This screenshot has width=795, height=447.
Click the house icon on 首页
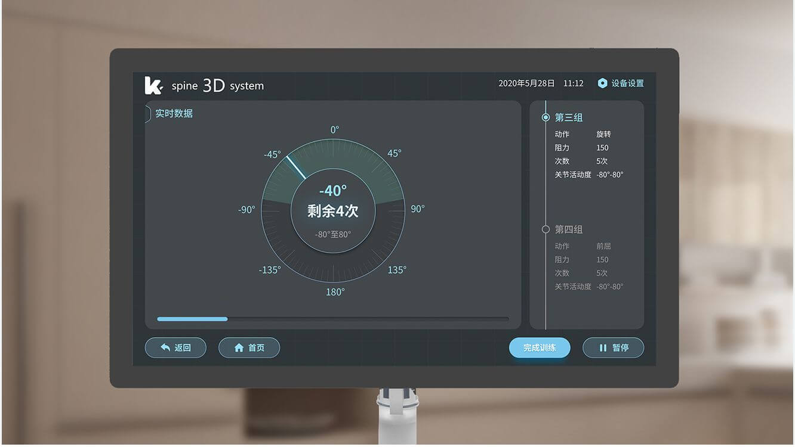tap(239, 347)
